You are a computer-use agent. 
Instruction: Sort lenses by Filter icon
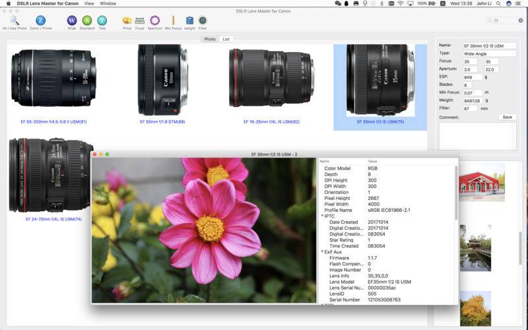(203, 20)
